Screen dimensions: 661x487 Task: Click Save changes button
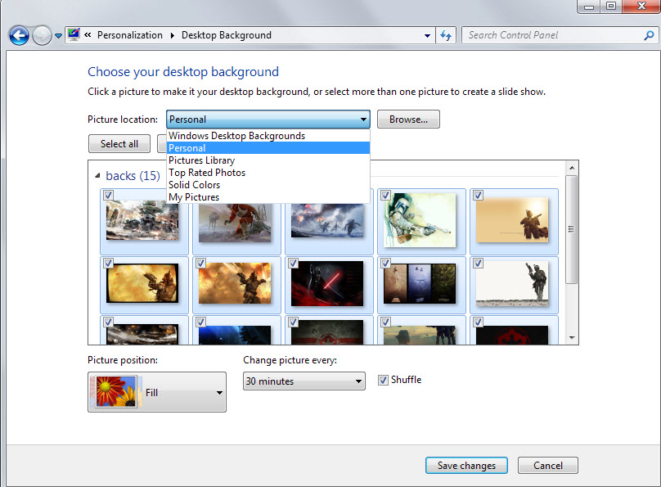pos(466,466)
